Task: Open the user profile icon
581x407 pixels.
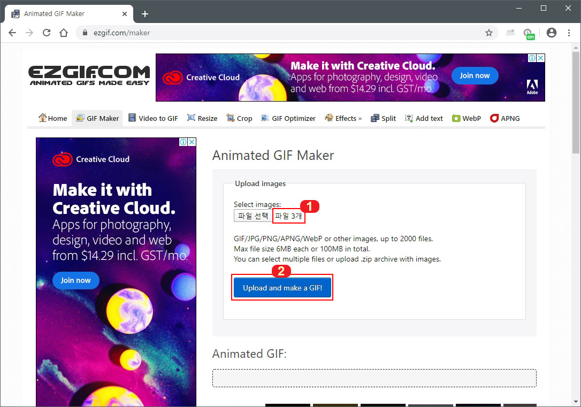Action: [552, 33]
